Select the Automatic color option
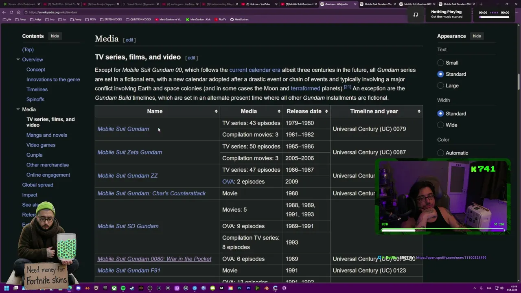Viewport: 521px width, 293px height. click(440, 153)
